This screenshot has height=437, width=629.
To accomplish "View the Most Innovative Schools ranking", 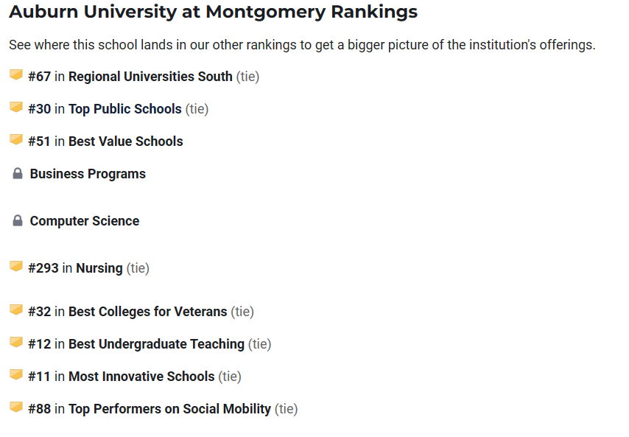I will (x=141, y=377).
